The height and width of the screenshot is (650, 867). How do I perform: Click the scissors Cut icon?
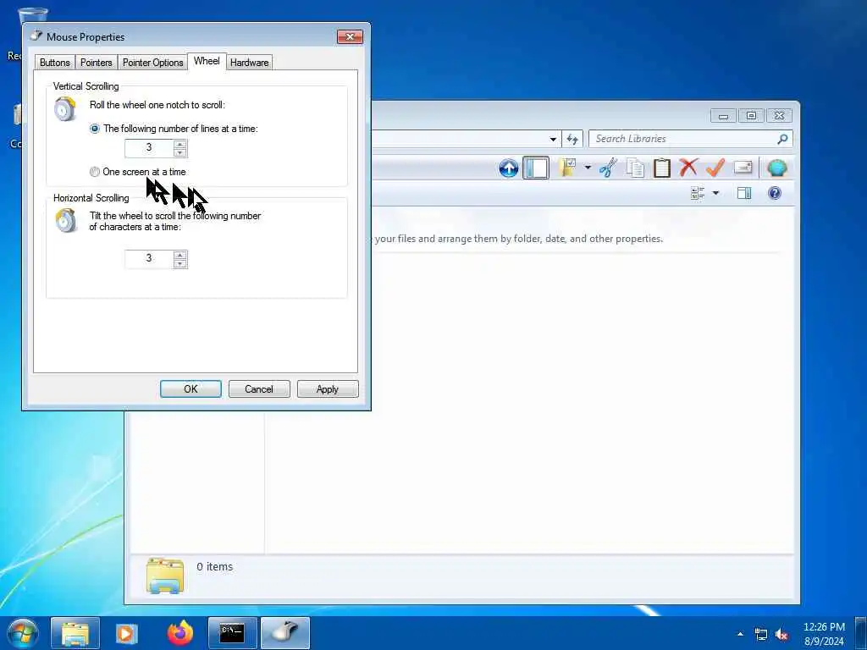coord(608,168)
